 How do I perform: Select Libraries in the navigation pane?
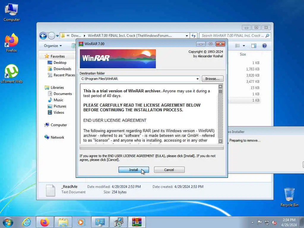tap(57, 88)
